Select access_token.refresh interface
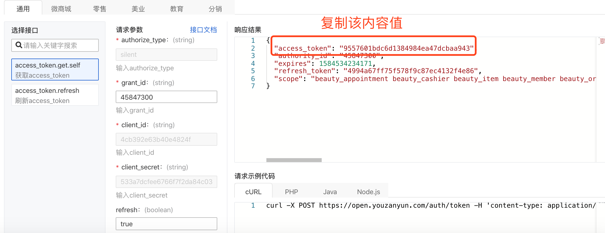 (55, 95)
